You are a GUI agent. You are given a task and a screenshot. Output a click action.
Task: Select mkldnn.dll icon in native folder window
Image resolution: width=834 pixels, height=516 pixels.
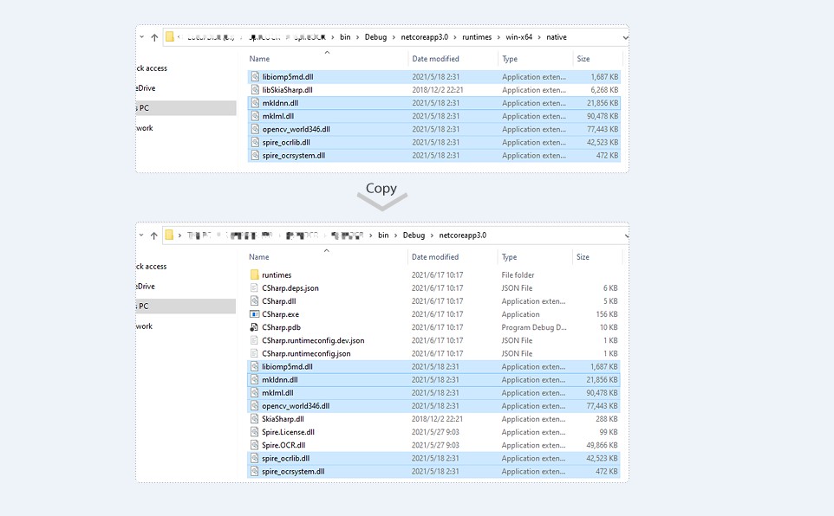pos(255,103)
